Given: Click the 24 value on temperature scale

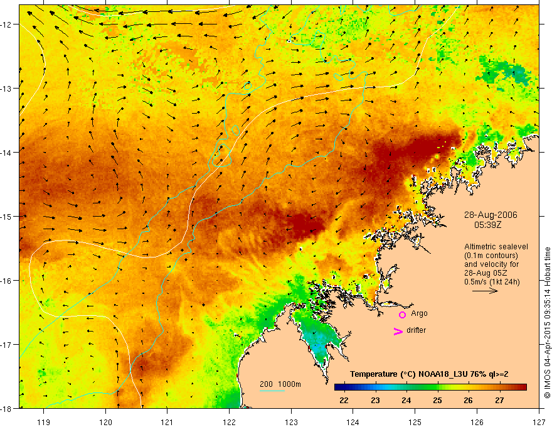Looking at the screenshot, I should pos(406,400).
